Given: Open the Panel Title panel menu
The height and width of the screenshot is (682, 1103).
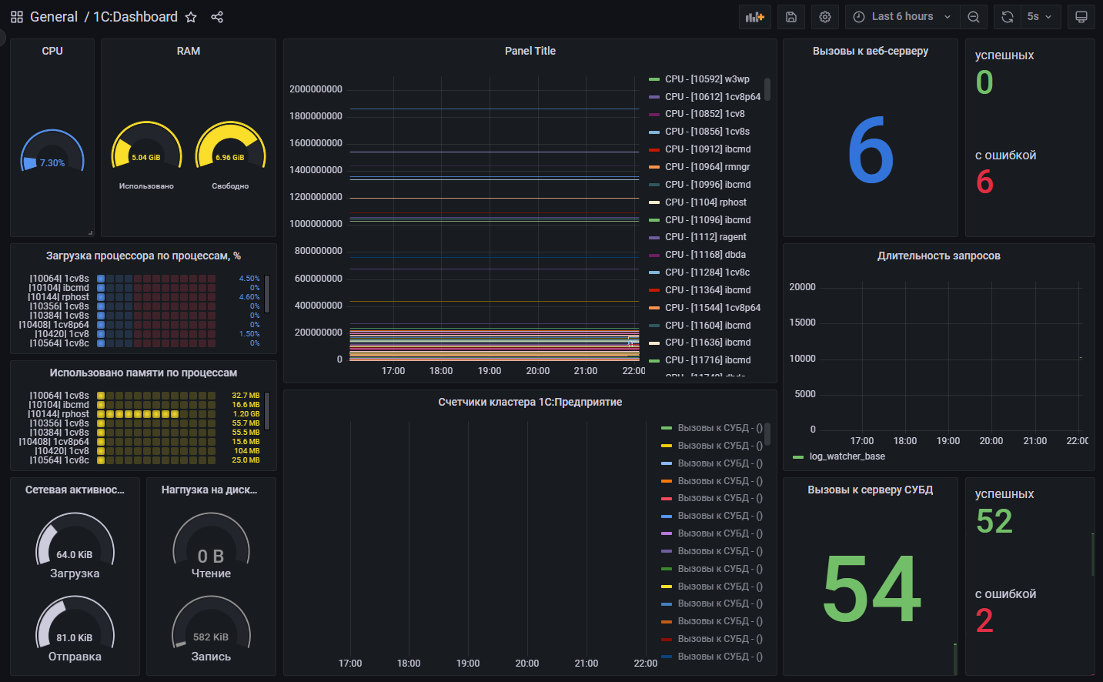Looking at the screenshot, I should tap(530, 51).
